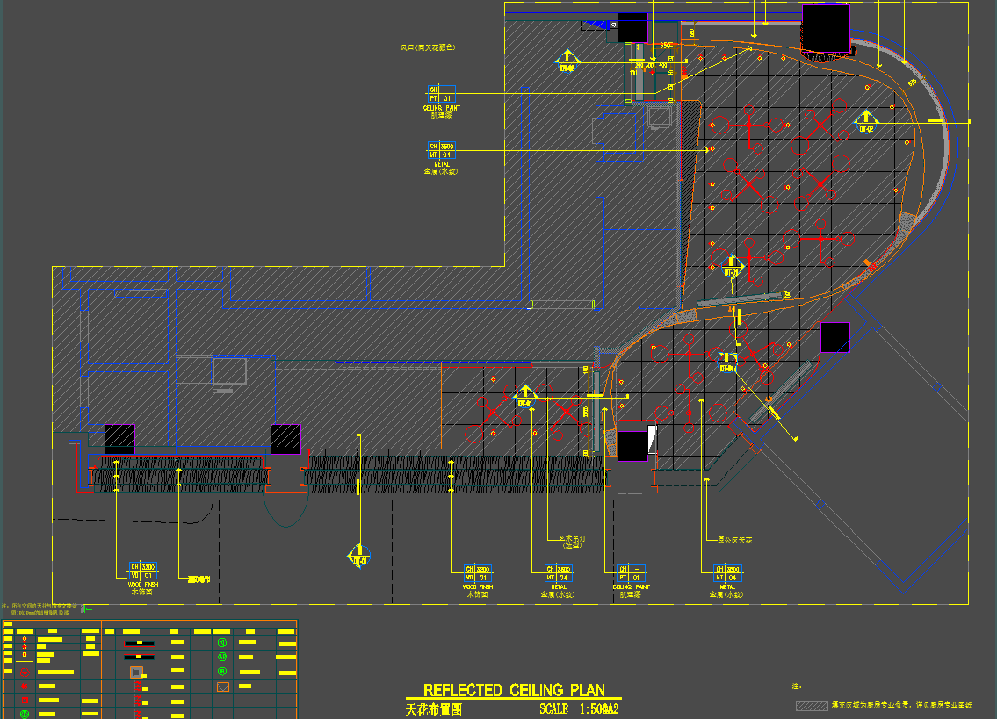The width and height of the screenshot is (997, 719).
Task: Select the bottom 'CH - / PT 01' tag
Action: (632, 573)
